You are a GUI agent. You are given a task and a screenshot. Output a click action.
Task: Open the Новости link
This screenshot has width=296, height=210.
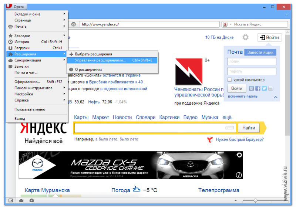122,117
